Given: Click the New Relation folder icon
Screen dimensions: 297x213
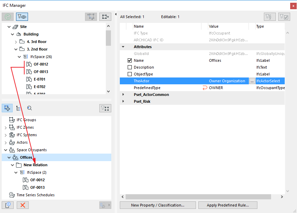Looking at the screenshot, I should (19, 165).
